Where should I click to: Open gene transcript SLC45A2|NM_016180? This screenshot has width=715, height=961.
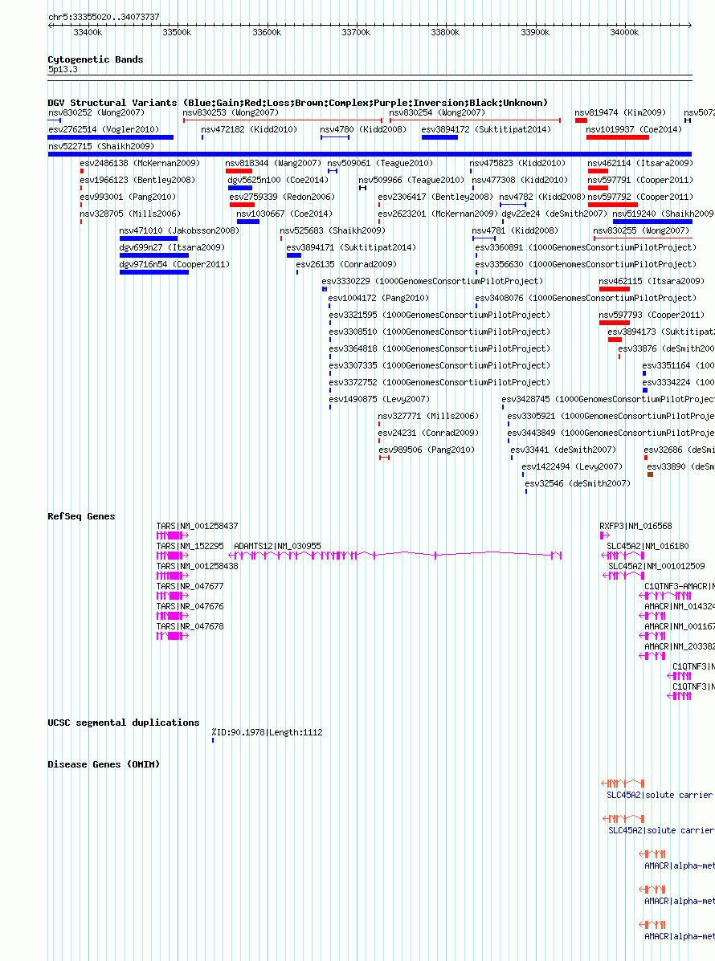tap(648, 546)
